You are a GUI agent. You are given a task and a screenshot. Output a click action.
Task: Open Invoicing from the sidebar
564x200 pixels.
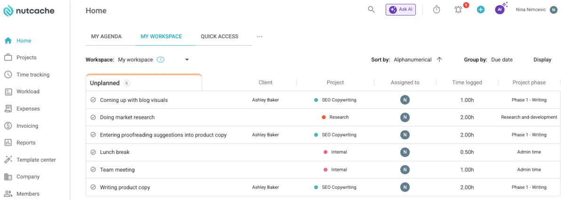click(27, 126)
